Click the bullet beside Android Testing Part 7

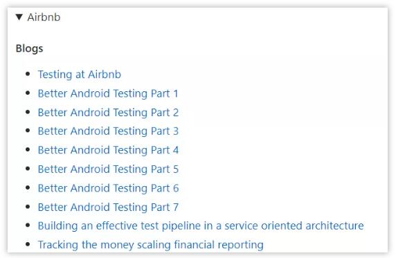[x=28, y=207]
